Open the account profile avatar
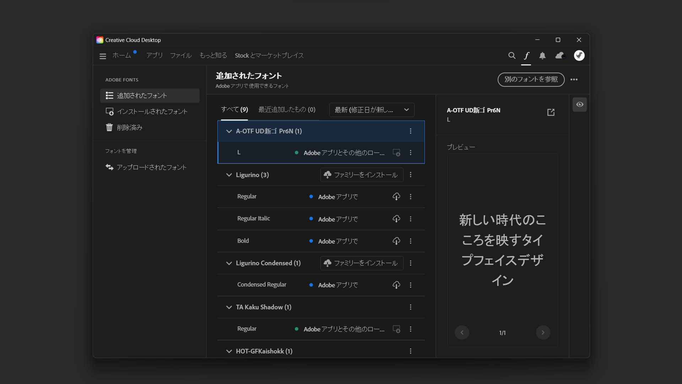 tap(579, 55)
